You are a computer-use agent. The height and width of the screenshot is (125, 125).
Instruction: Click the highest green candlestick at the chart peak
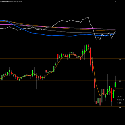pyautogui.click(x=86, y=48)
